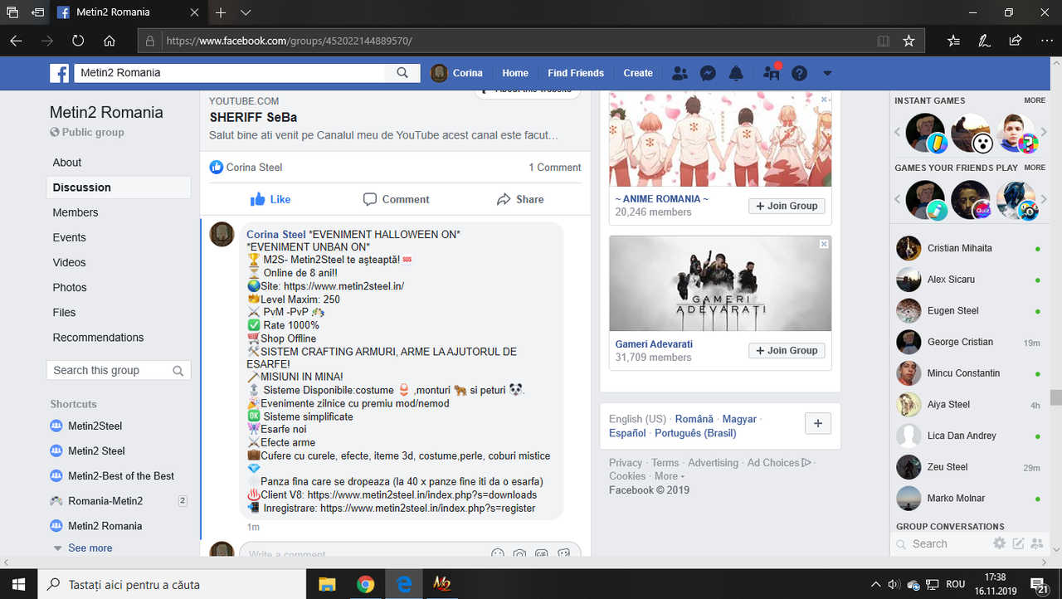
Task: Click the metin2steel.in site link in comment
Action: [344, 286]
